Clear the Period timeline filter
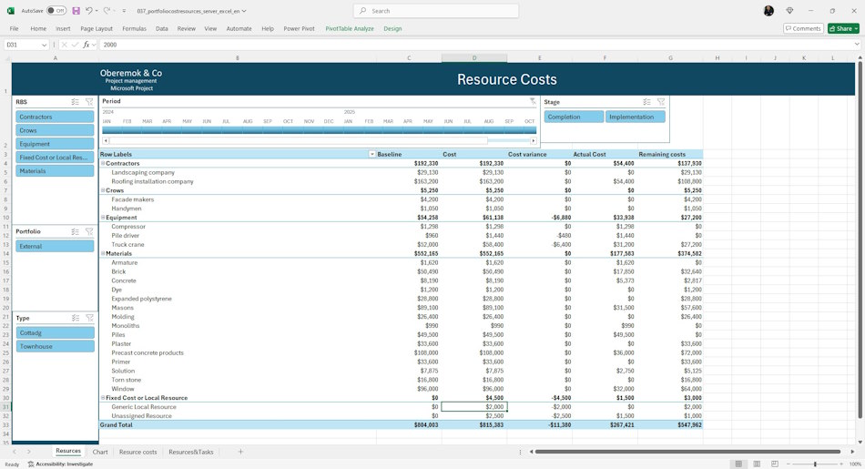Screen dimensions: 865x469 point(533,101)
